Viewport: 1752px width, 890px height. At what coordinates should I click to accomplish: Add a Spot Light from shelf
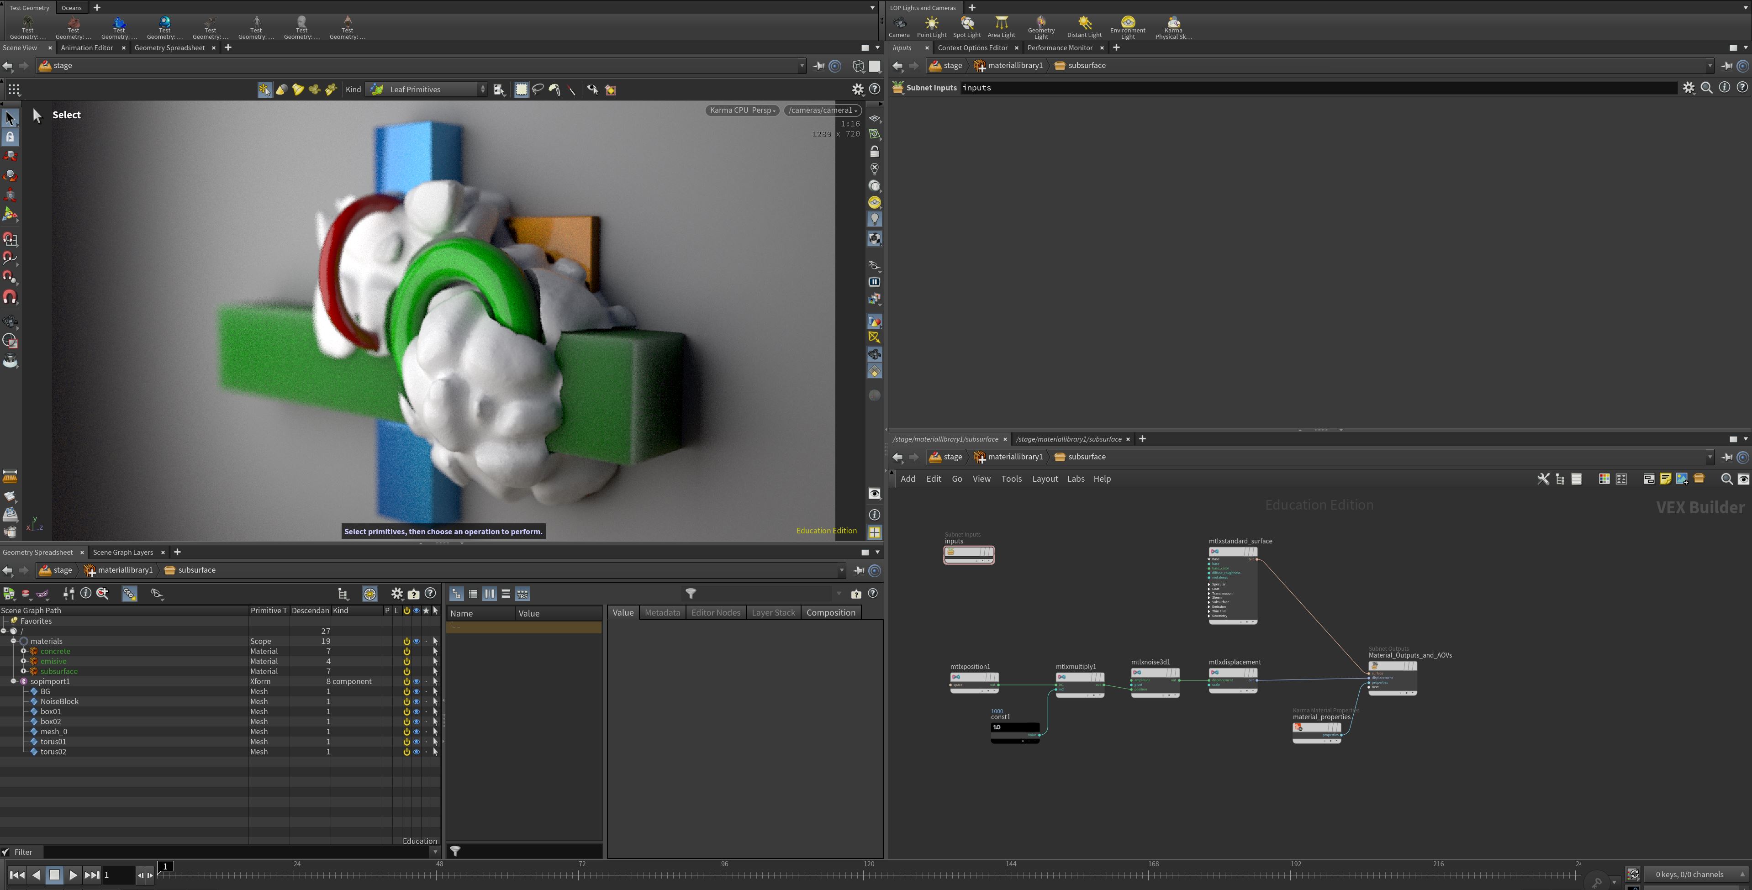[x=966, y=27]
